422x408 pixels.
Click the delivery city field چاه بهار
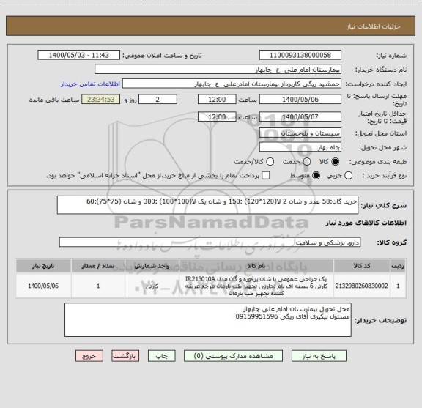click(x=300, y=147)
